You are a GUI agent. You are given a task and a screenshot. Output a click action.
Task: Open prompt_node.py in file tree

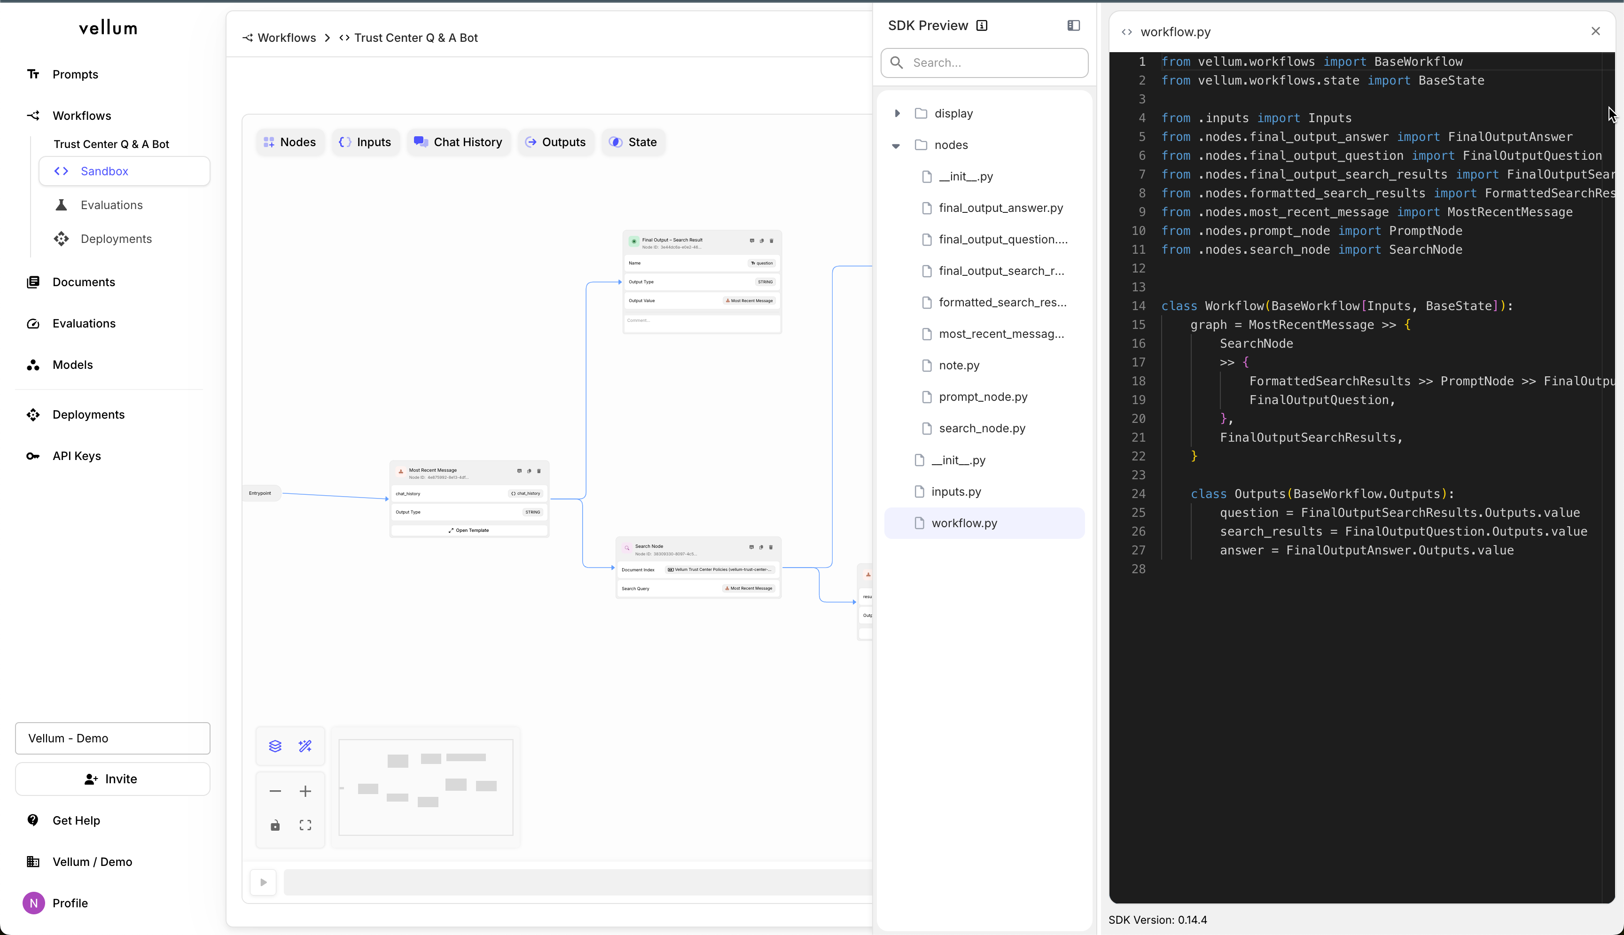[983, 397]
